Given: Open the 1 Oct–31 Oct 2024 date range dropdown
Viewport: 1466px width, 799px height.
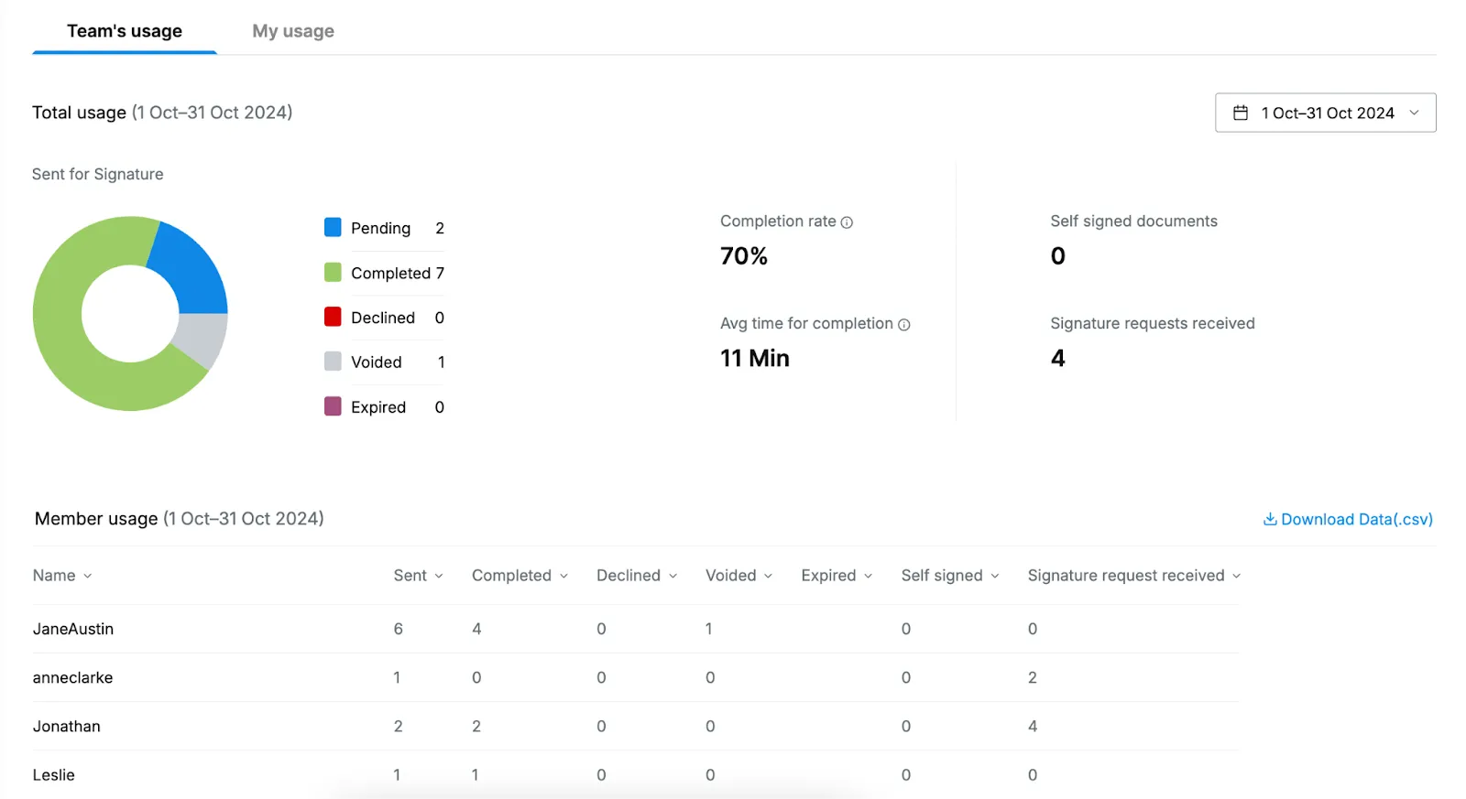Looking at the screenshot, I should [x=1325, y=113].
